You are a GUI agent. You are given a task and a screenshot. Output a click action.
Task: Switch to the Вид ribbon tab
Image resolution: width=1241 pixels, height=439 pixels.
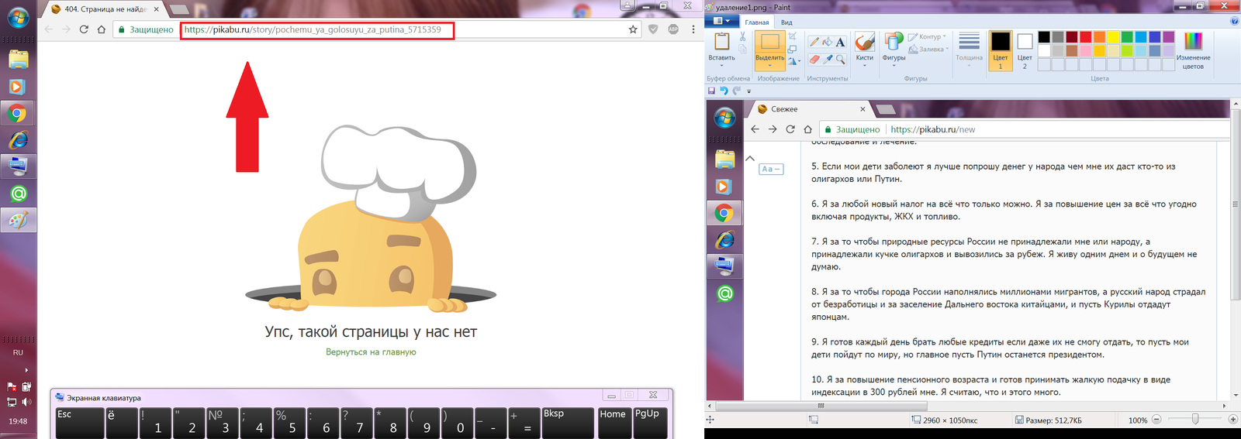(x=786, y=22)
